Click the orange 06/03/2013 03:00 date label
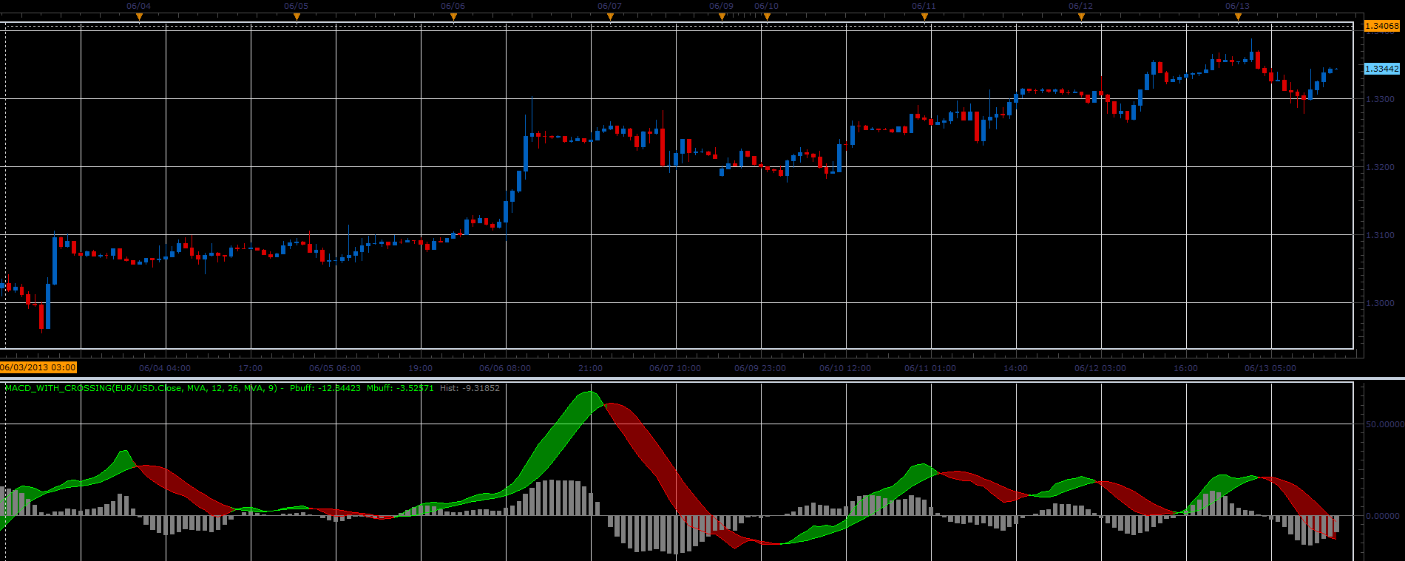This screenshot has width=1405, height=561. point(38,367)
